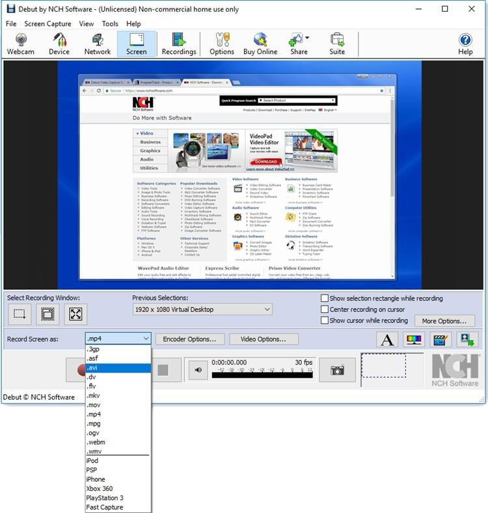Open Help from the toolbar
The width and height of the screenshot is (488, 513).
(465, 44)
